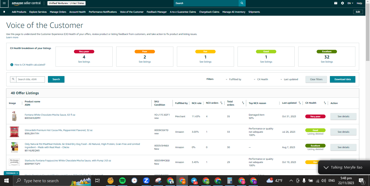370x186 pixels.
Task: Open Windows notification center icon
Action: tap(361, 181)
